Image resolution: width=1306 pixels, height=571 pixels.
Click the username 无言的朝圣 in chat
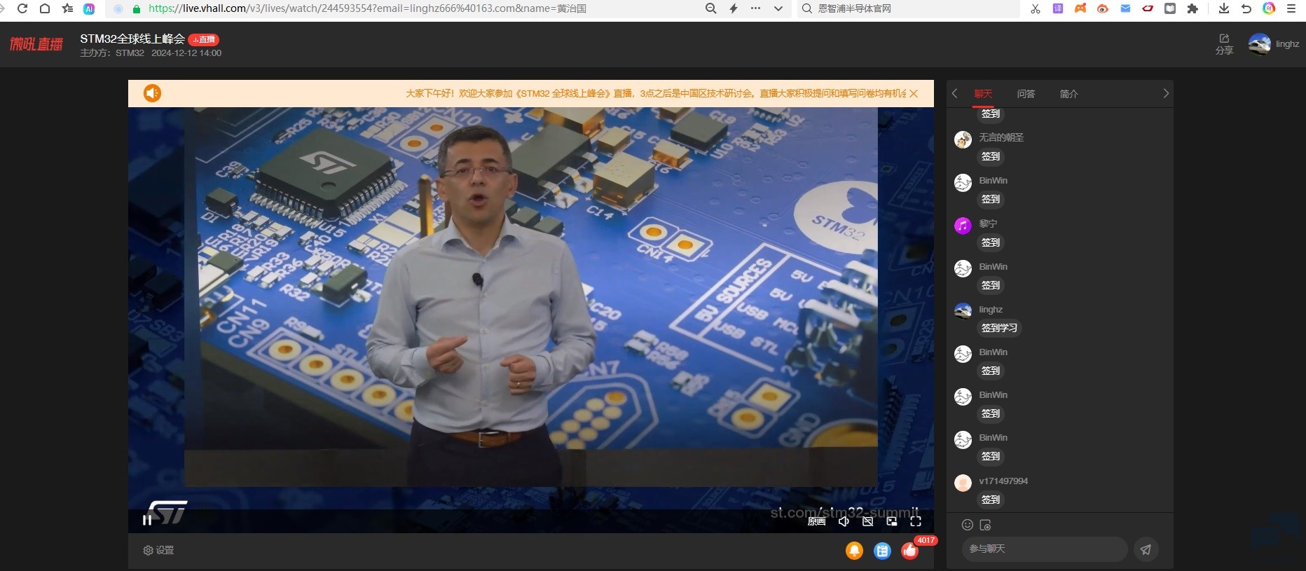1001,137
